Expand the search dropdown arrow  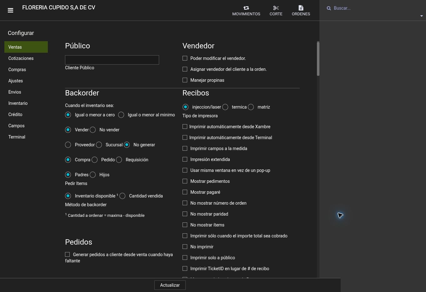click(421, 16)
